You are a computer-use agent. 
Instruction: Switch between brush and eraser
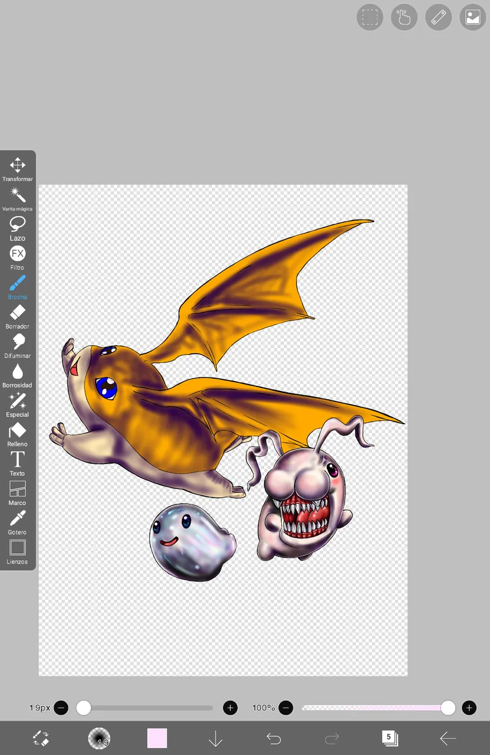(41, 738)
